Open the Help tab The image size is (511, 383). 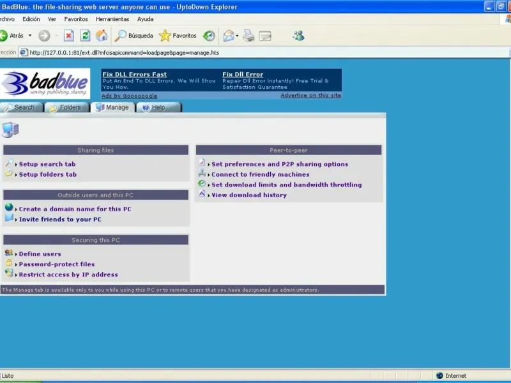[x=158, y=107]
